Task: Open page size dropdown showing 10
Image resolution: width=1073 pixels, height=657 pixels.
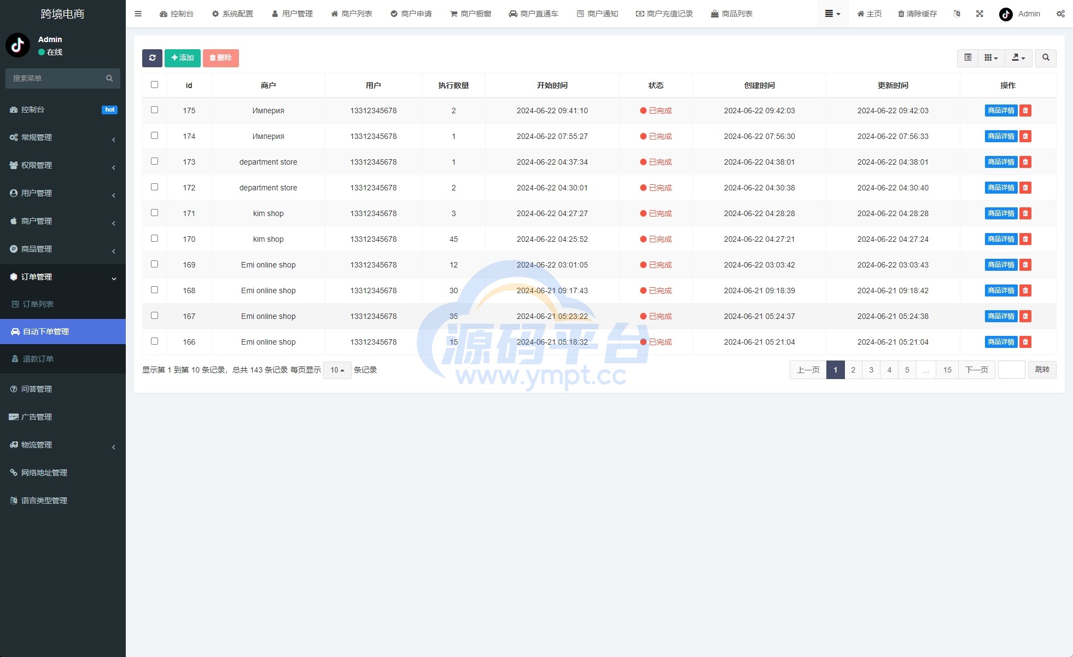Action: tap(337, 370)
